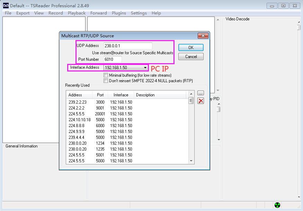Select the 239.2.2.23 recently used entry

pos(78,102)
